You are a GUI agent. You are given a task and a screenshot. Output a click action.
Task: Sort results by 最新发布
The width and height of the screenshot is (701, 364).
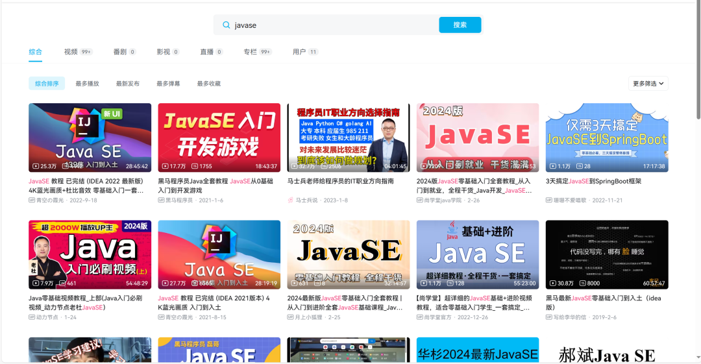click(128, 84)
